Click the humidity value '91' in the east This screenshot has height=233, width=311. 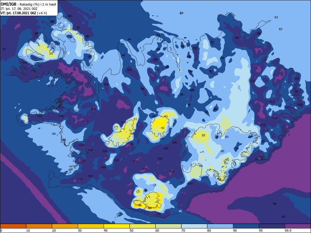coord(250,137)
